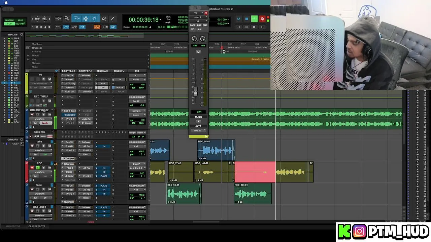Expand the Tempo ruler
This screenshot has height=242, width=431.
[28, 55]
